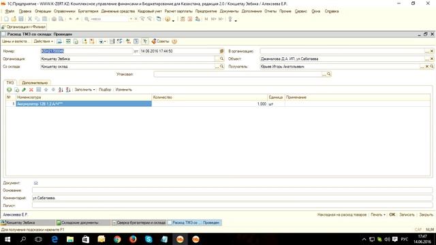Open the Отчеты menu
The width and height of the screenshot is (436, 245).
point(270,12)
